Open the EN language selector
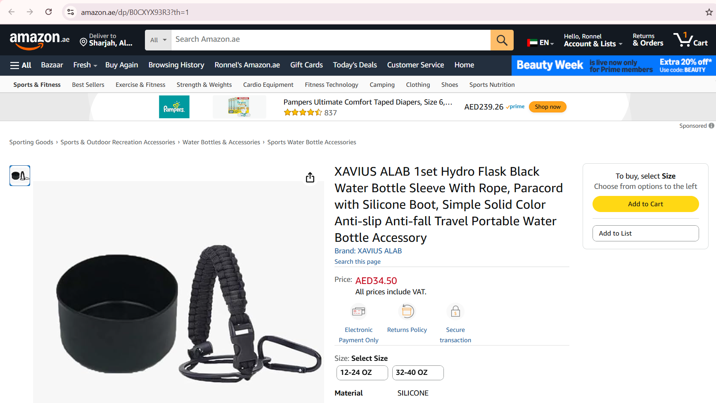 coord(540,43)
